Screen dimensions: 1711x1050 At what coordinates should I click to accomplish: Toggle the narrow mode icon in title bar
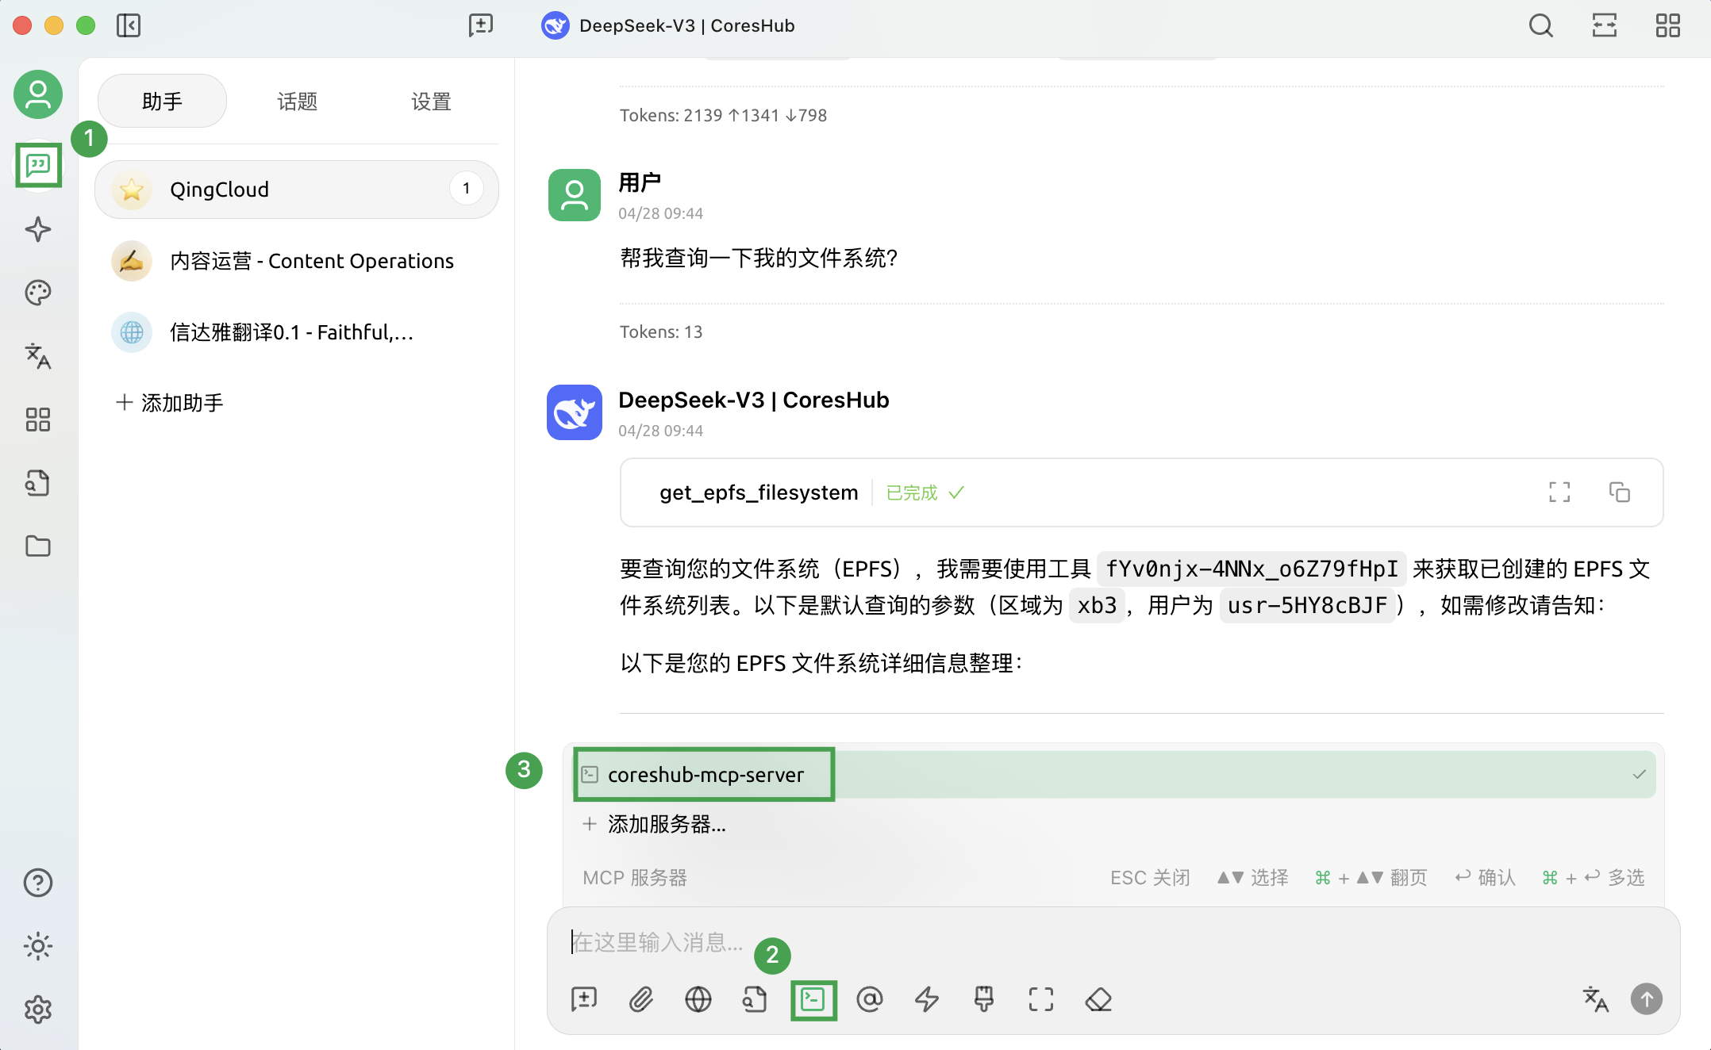point(1605,25)
